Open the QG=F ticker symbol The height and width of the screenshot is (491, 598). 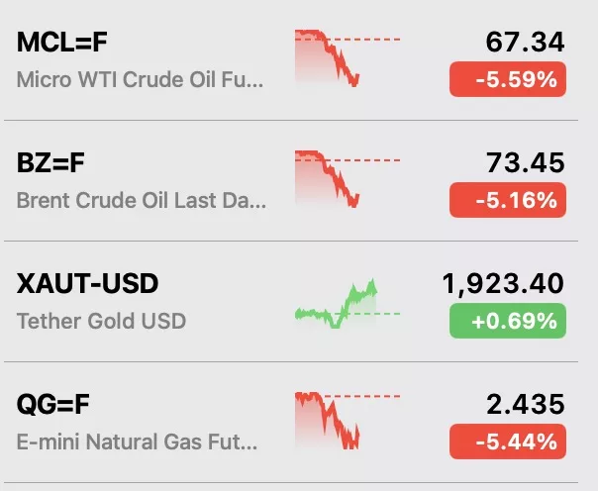53,404
